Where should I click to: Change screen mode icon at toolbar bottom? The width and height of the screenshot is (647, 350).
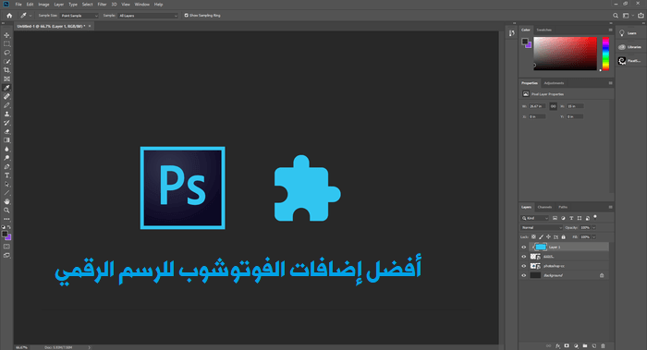pos(6,256)
